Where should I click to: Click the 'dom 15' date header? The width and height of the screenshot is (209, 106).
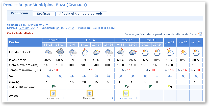pos(54,40)
